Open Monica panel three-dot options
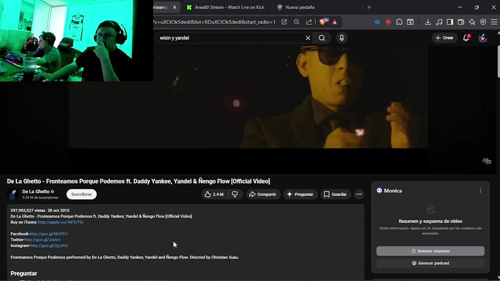500x281 pixels. click(x=480, y=190)
